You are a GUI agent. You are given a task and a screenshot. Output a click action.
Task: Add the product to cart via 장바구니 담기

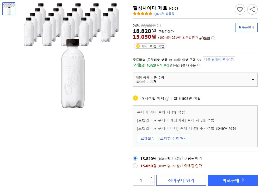[181, 180]
